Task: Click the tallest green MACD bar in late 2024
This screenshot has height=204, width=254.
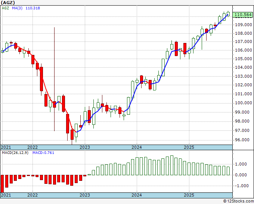Action: point(172,166)
